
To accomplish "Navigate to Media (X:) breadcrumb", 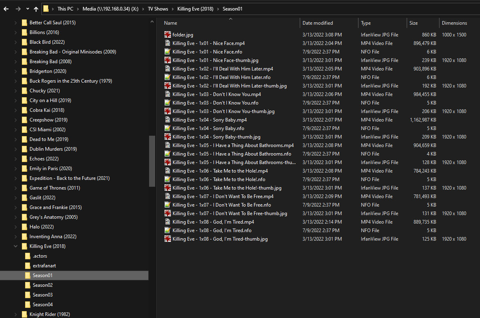I will click(x=110, y=9).
